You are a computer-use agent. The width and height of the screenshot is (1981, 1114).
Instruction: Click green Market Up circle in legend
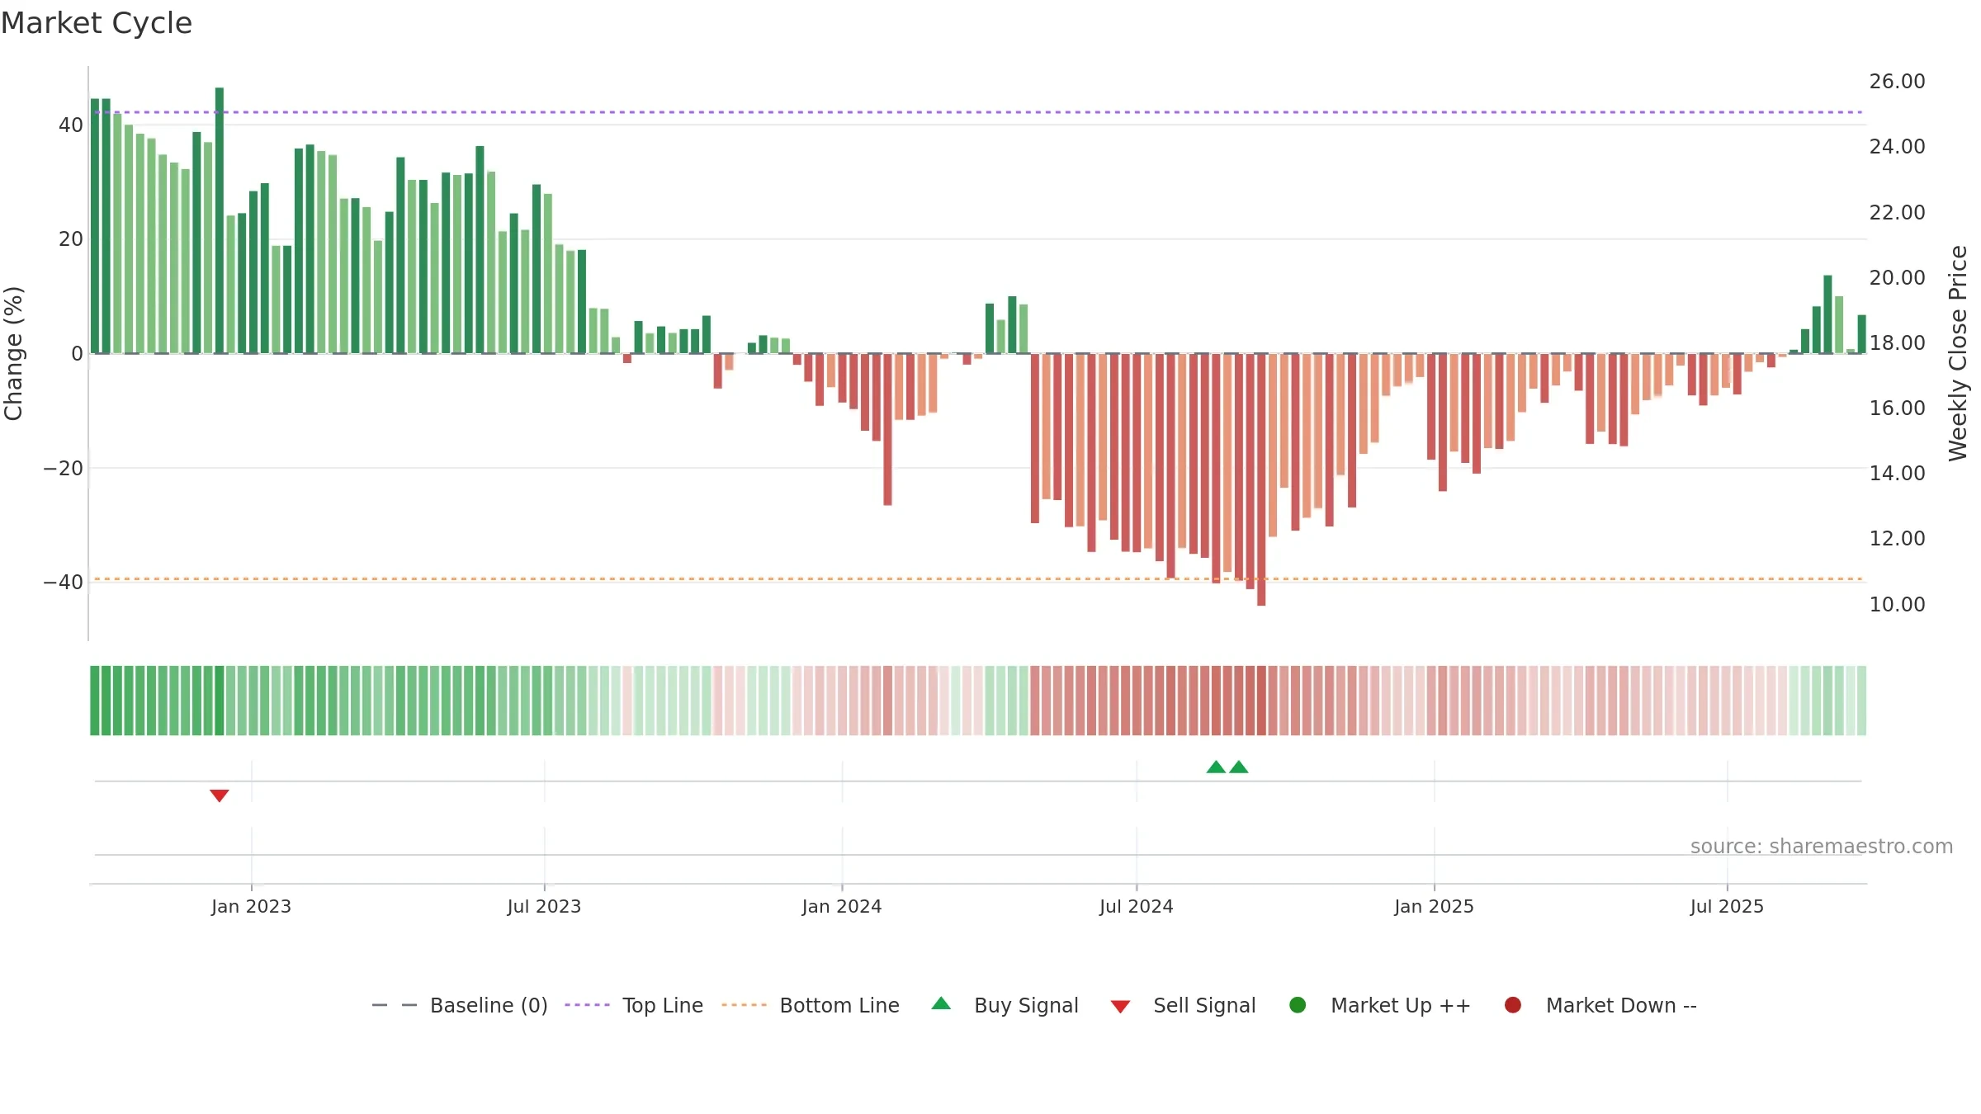point(1298,1005)
